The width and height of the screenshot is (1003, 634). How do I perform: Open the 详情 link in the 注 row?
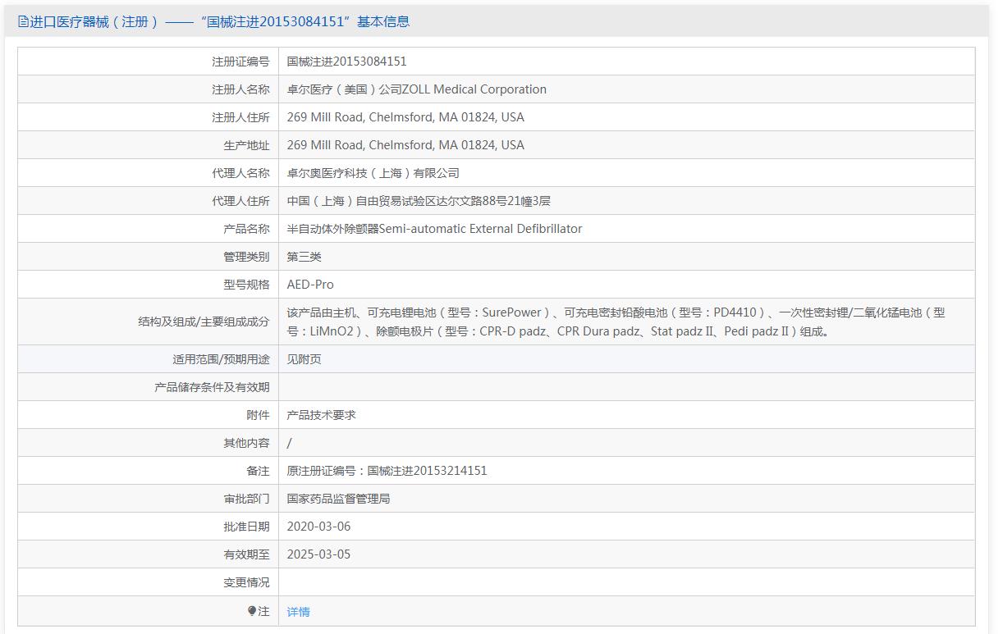pos(298,612)
